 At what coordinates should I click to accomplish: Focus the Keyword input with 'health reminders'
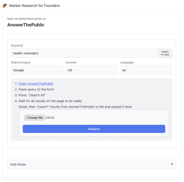pyautogui.click(x=83, y=53)
